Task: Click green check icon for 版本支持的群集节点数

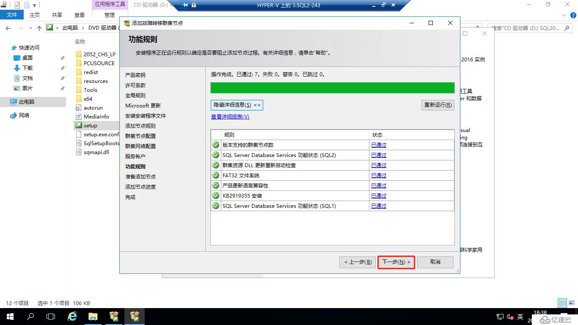Action: click(x=216, y=145)
